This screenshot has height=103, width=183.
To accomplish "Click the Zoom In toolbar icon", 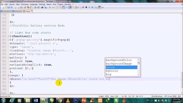I will [50, 7].
